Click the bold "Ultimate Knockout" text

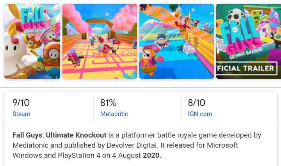[76, 135]
